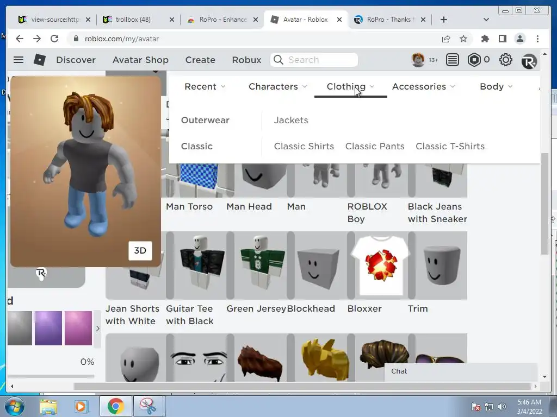557x417 pixels.
Task: Expand the Characters dropdown
Action: [278, 86]
